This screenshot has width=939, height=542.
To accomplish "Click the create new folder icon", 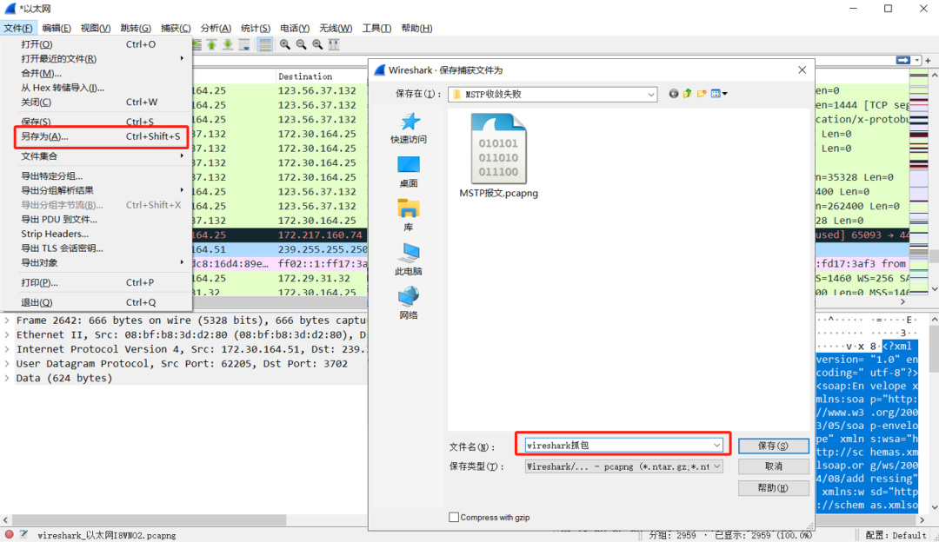I will (x=702, y=94).
